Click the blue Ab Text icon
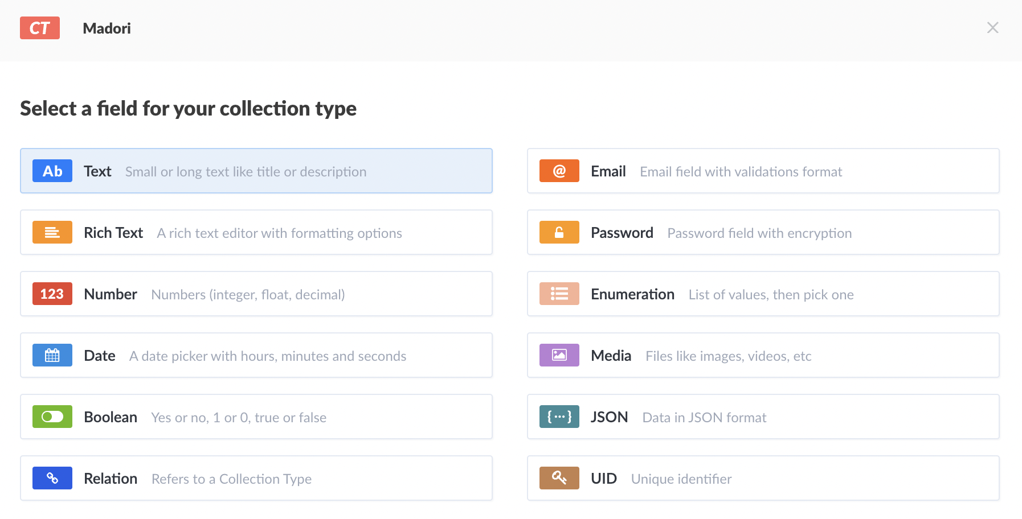Viewport: 1022px width, 519px height. point(52,171)
